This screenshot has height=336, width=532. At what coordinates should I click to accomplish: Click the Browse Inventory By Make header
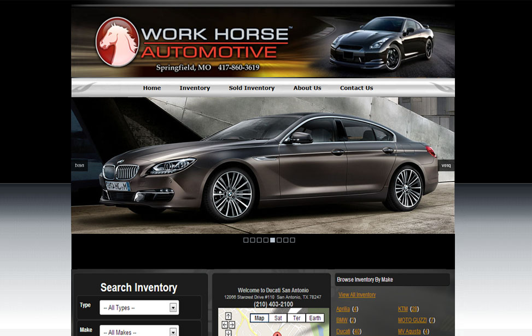(392, 280)
